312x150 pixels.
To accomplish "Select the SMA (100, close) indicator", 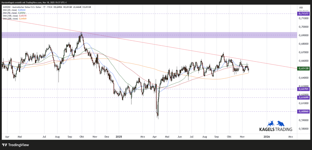I will [11, 16].
